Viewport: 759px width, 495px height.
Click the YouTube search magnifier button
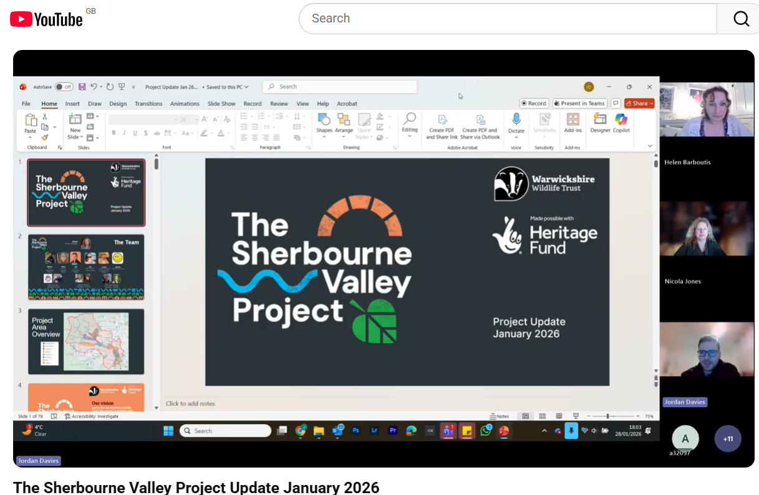tap(741, 19)
